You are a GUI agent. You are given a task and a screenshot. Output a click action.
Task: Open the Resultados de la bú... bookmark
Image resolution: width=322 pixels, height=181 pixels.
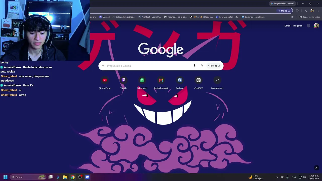(175, 17)
